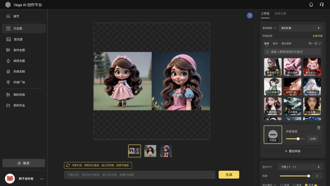Click the yellow 生成 generate button
Screen dimensions: 330x186
pos(229,174)
